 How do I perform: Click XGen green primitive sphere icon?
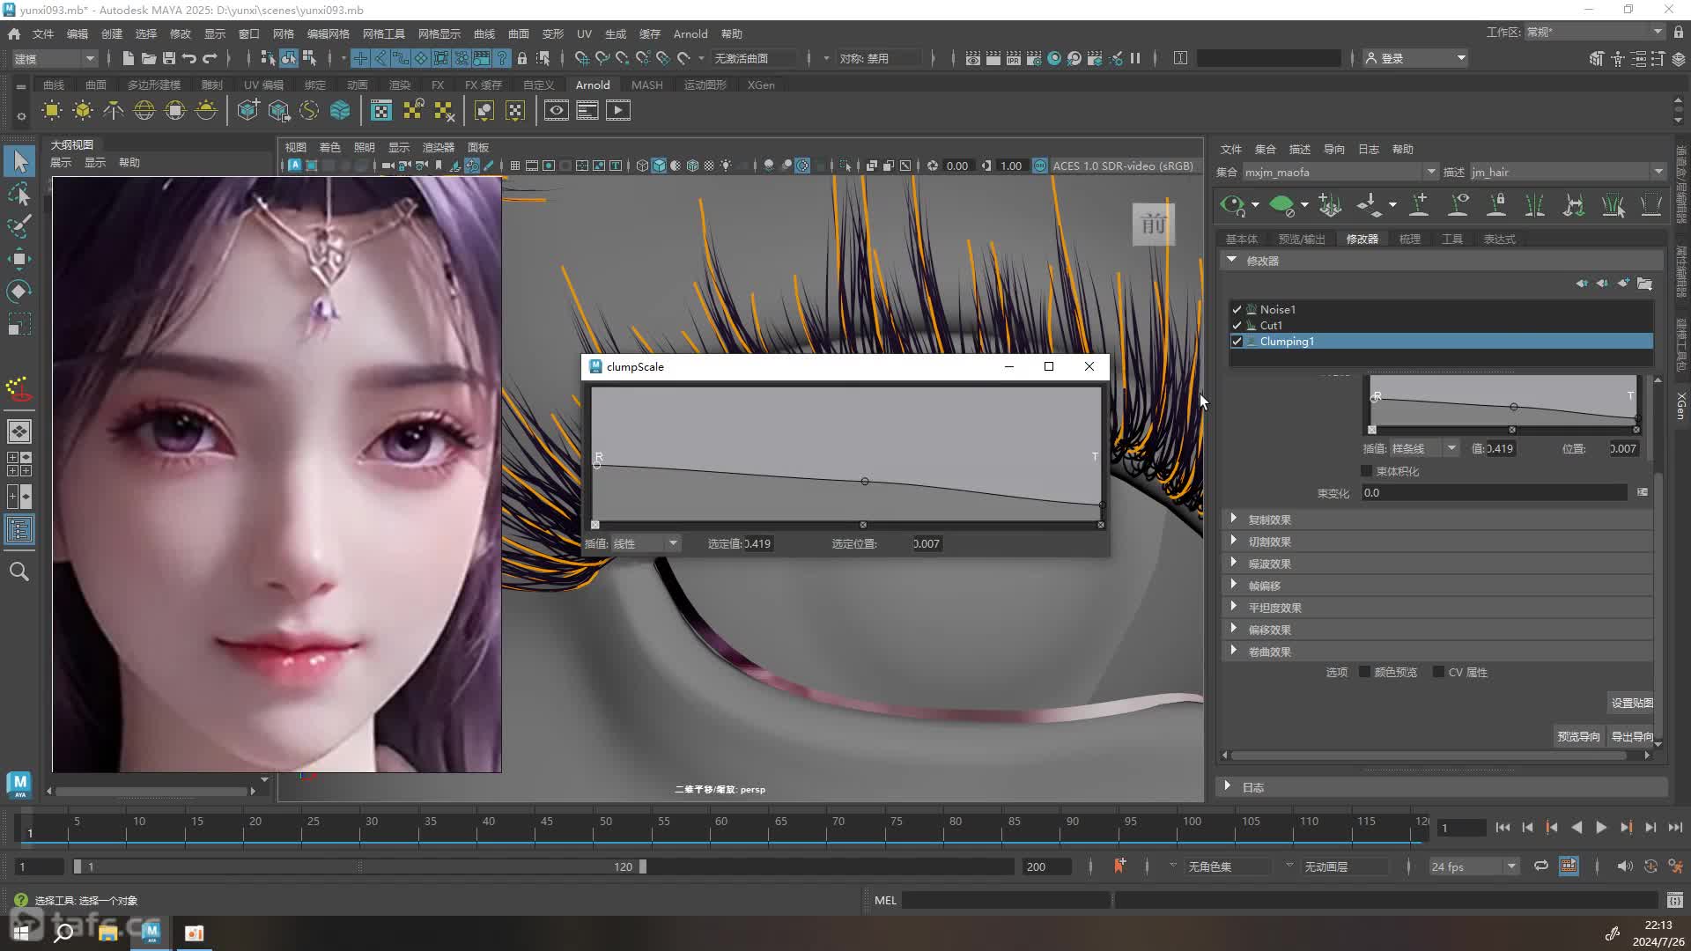coord(1282,205)
